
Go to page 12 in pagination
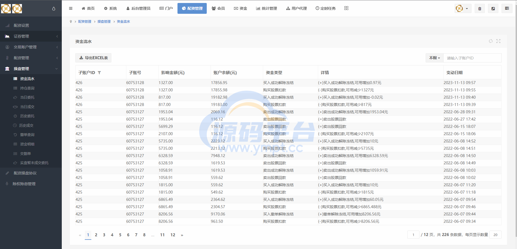(173, 235)
